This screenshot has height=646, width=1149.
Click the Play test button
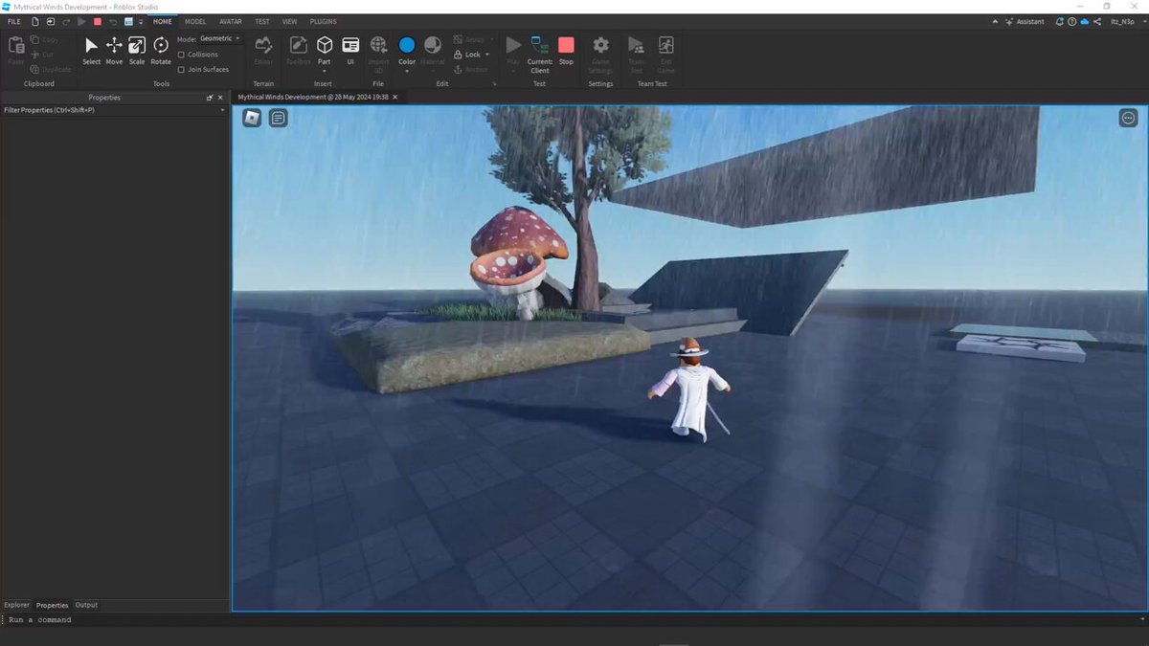pos(513,51)
